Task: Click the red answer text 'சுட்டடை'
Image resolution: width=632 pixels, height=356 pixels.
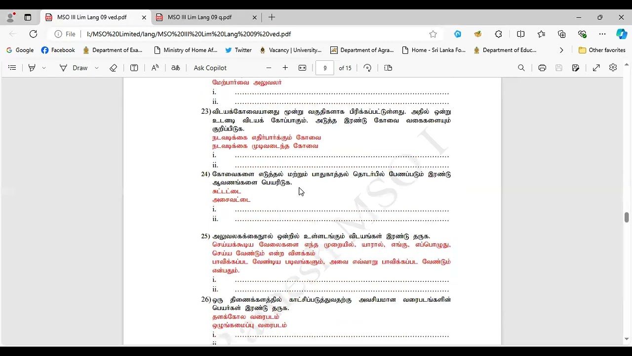Action: pos(227,191)
